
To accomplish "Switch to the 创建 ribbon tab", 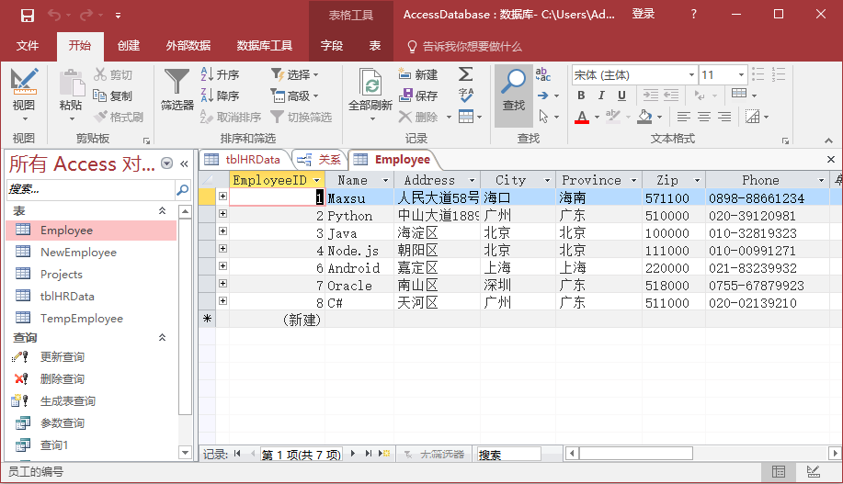I will click(x=129, y=46).
